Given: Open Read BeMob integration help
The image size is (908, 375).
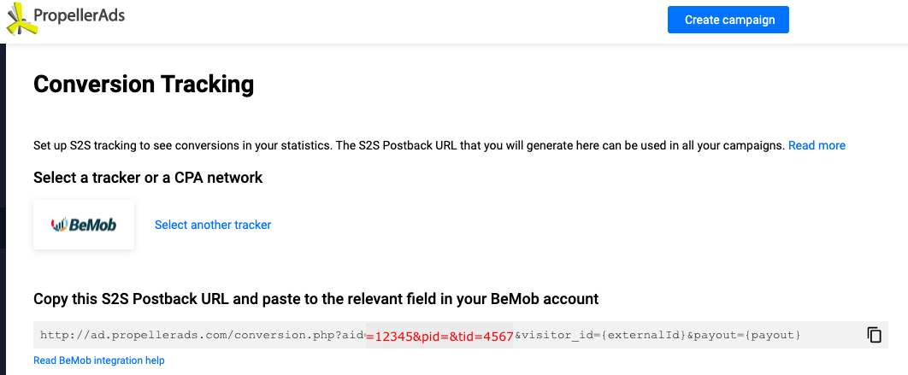Looking at the screenshot, I should point(99,360).
